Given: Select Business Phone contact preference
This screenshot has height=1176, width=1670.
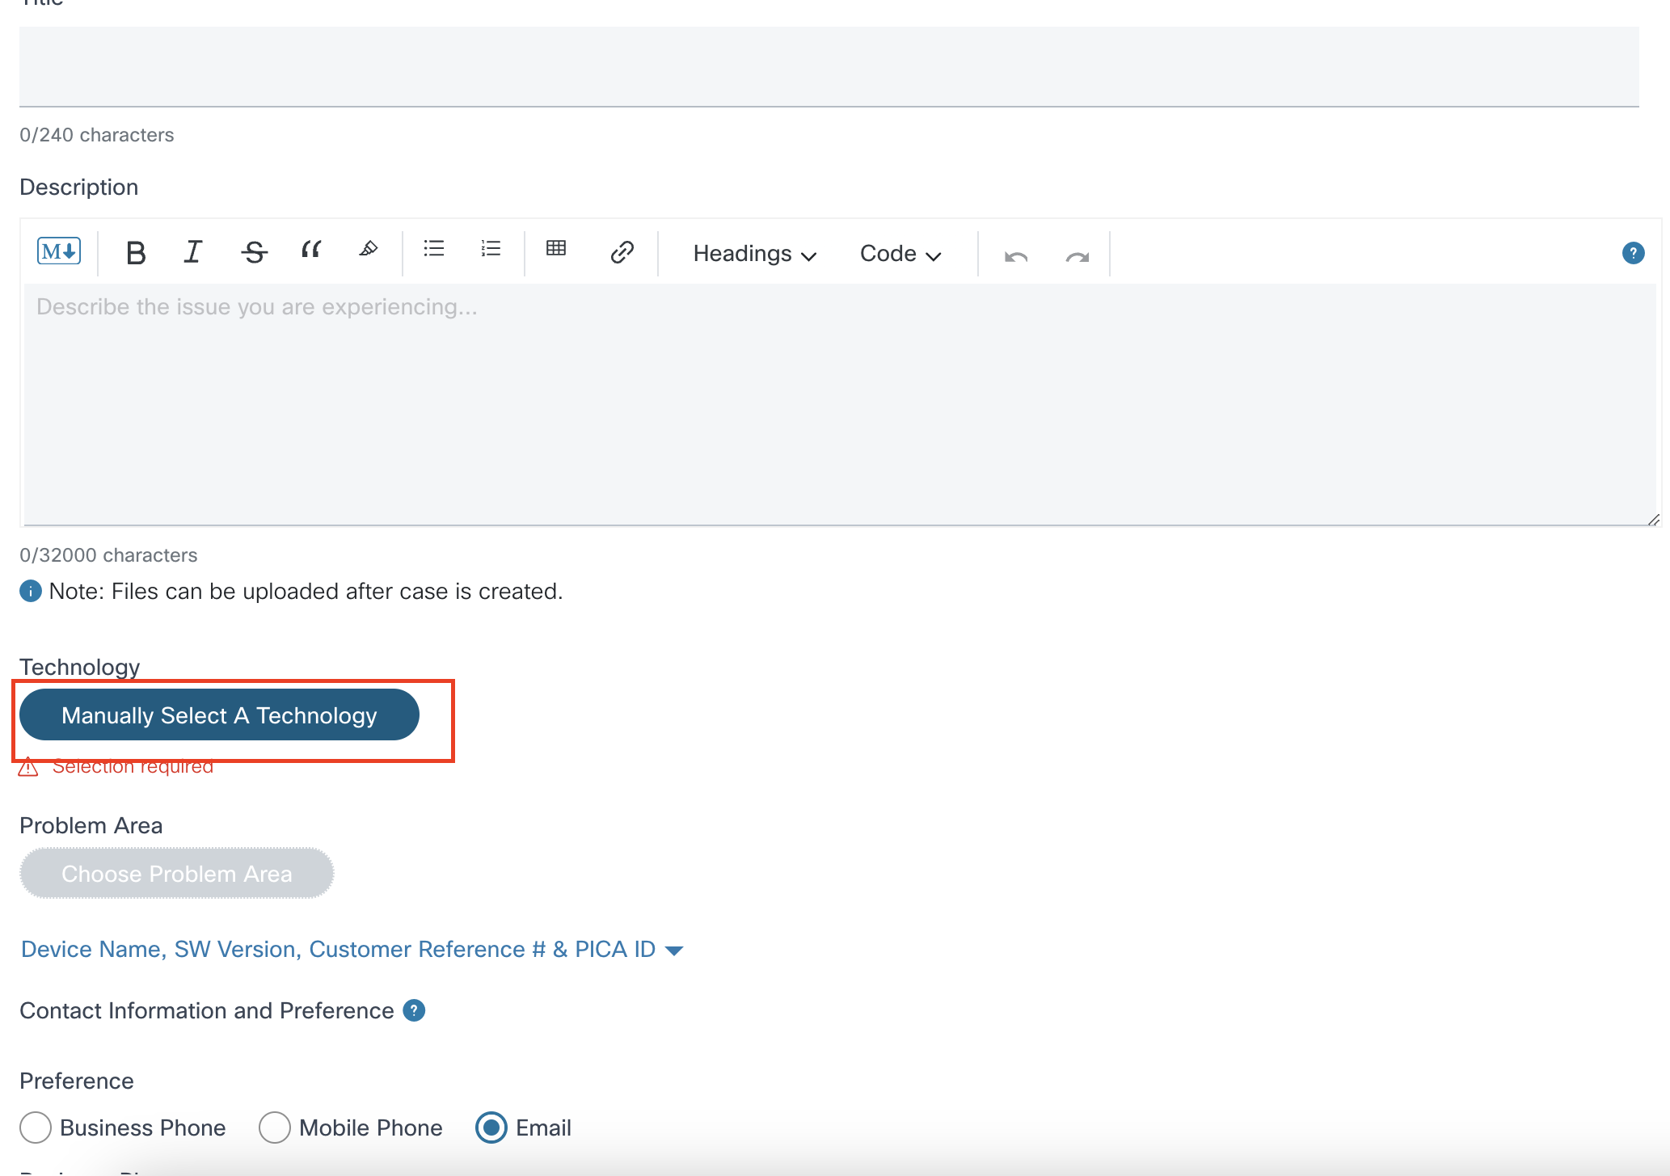Looking at the screenshot, I should click(36, 1127).
